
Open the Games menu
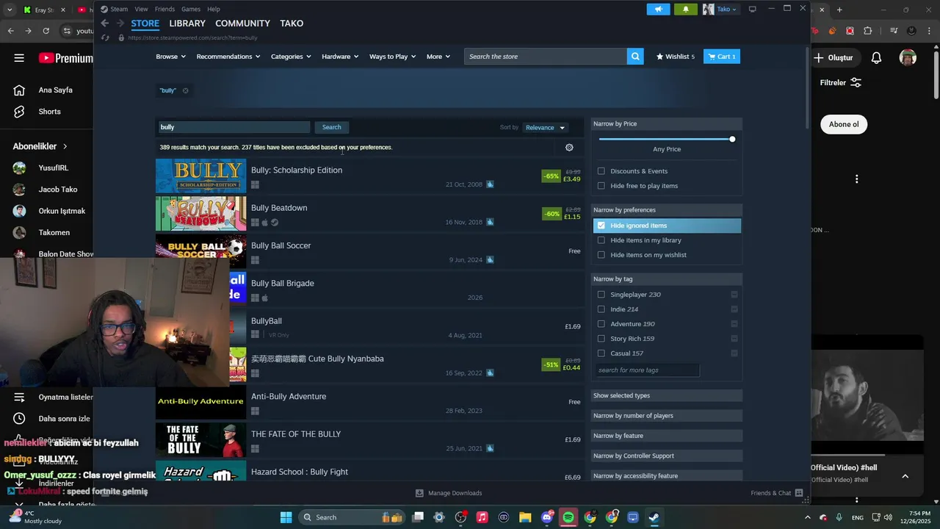[x=191, y=9]
